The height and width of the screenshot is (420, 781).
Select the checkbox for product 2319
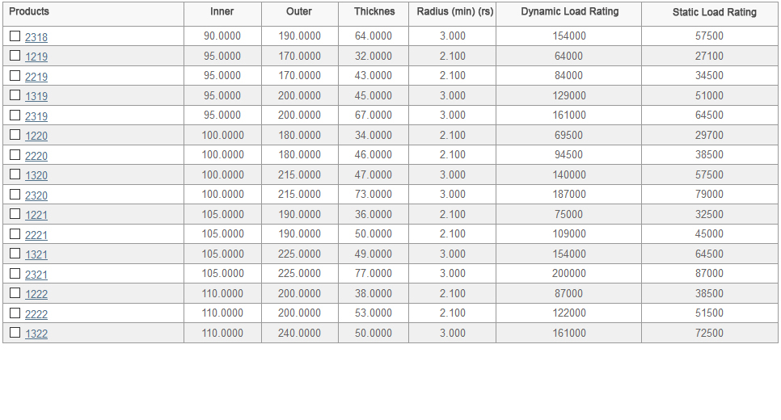pos(15,115)
